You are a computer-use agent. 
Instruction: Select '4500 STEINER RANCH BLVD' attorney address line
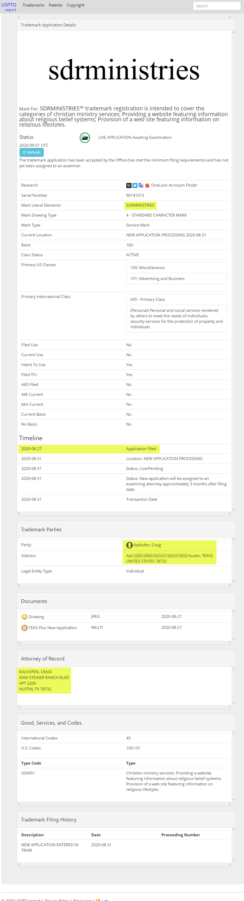click(x=44, y=677)
